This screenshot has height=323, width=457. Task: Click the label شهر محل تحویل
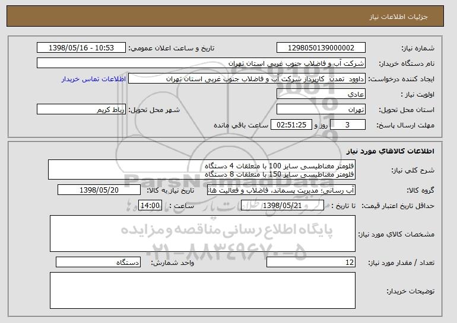[154, 110]
